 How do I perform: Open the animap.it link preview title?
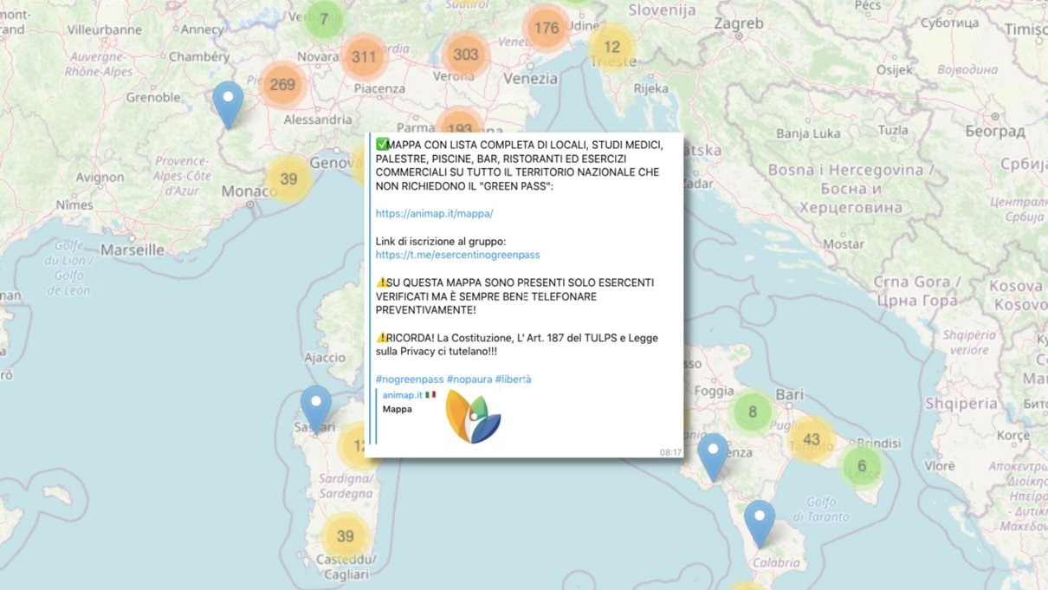point(403,395)
